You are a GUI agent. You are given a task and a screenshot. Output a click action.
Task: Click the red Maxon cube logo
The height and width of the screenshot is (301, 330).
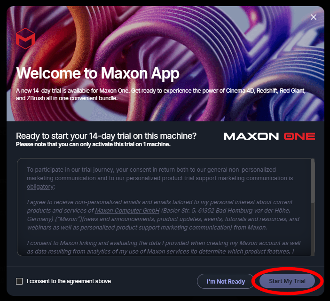coord(25,39)
